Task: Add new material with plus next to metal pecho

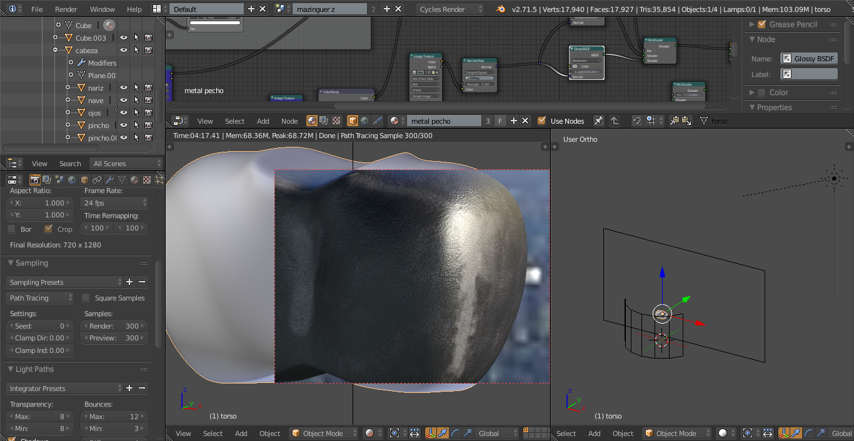Action: [x=513, y=121]
